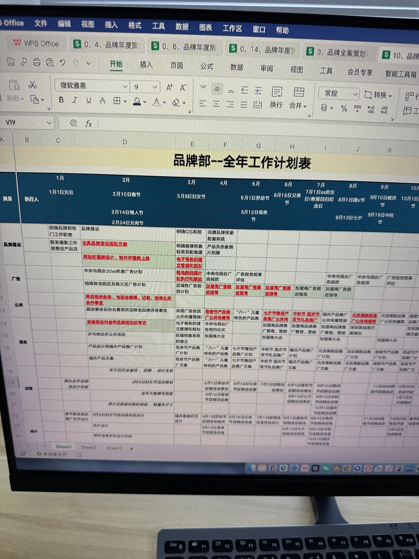Click the thousands separator icon
The image size is (419, 559).
click(x=357, y=109)
